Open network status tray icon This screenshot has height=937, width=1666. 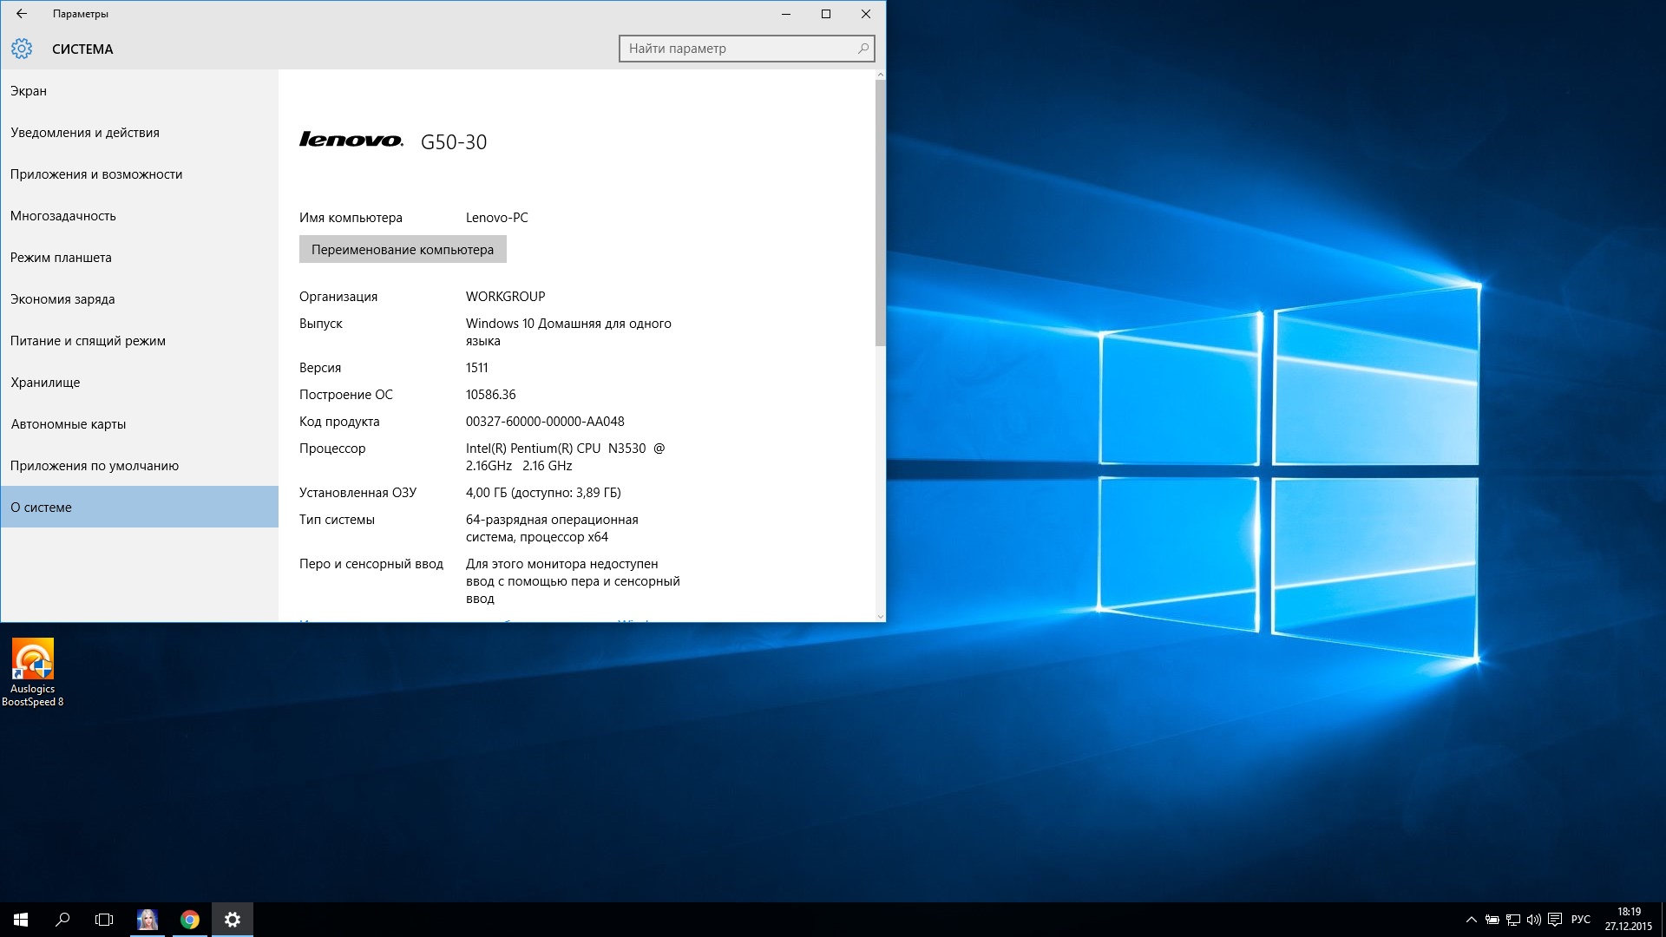1513,920
